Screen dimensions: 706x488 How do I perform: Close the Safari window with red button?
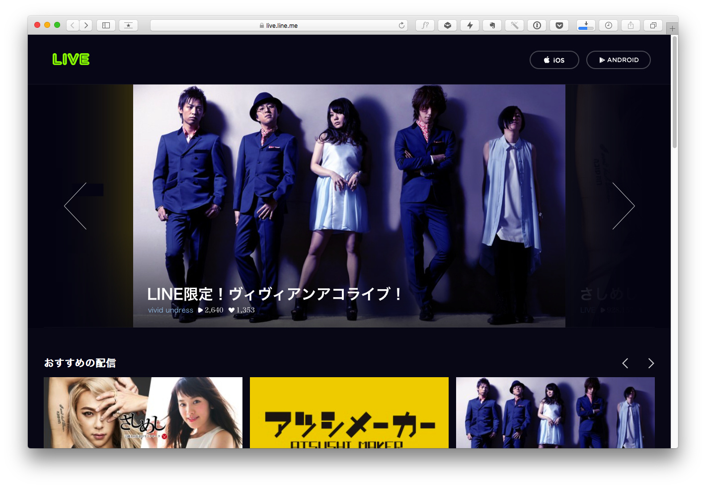pyautogui.click(x=37, y=25)
